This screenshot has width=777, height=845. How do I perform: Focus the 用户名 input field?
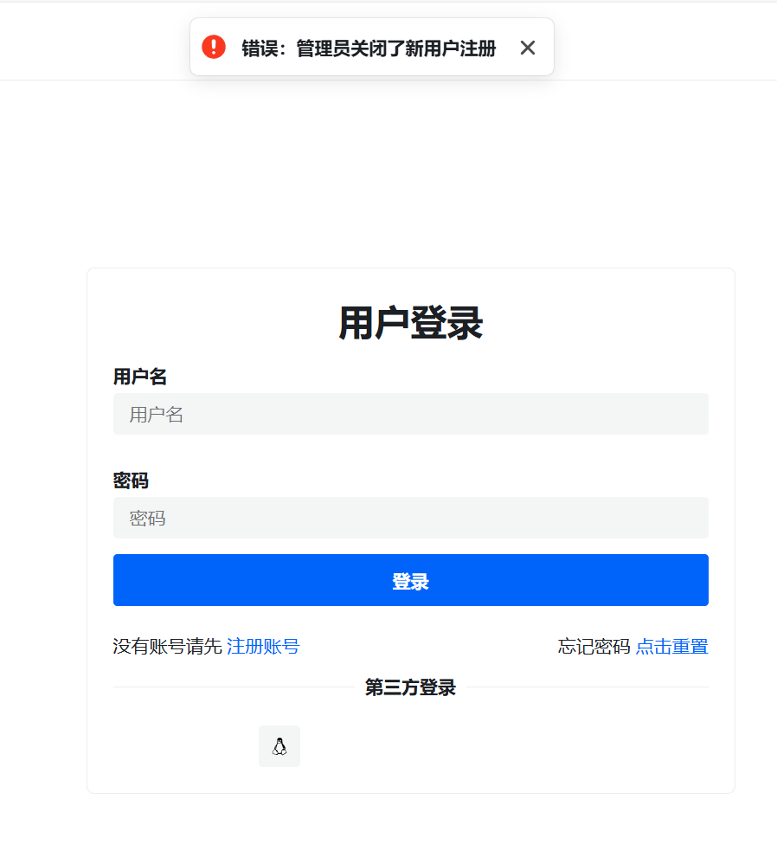(x=410, y=414)
